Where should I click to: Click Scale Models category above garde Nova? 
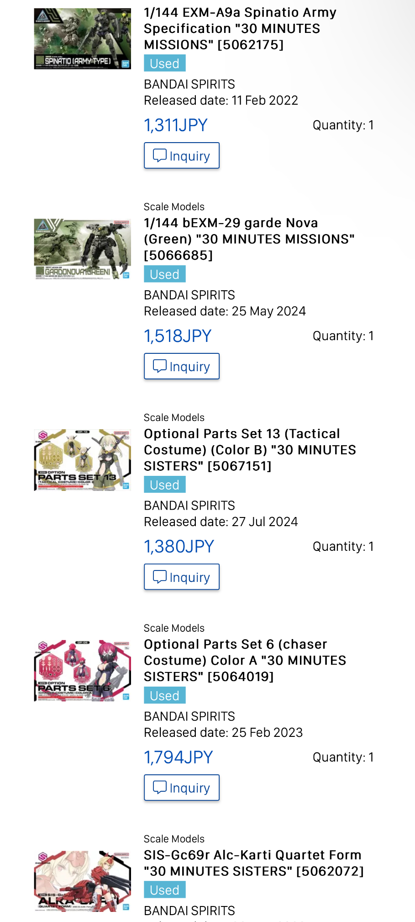[x=174, y=207]
